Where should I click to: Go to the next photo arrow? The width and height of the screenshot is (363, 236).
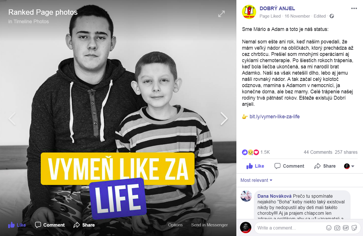coord(224,119)
